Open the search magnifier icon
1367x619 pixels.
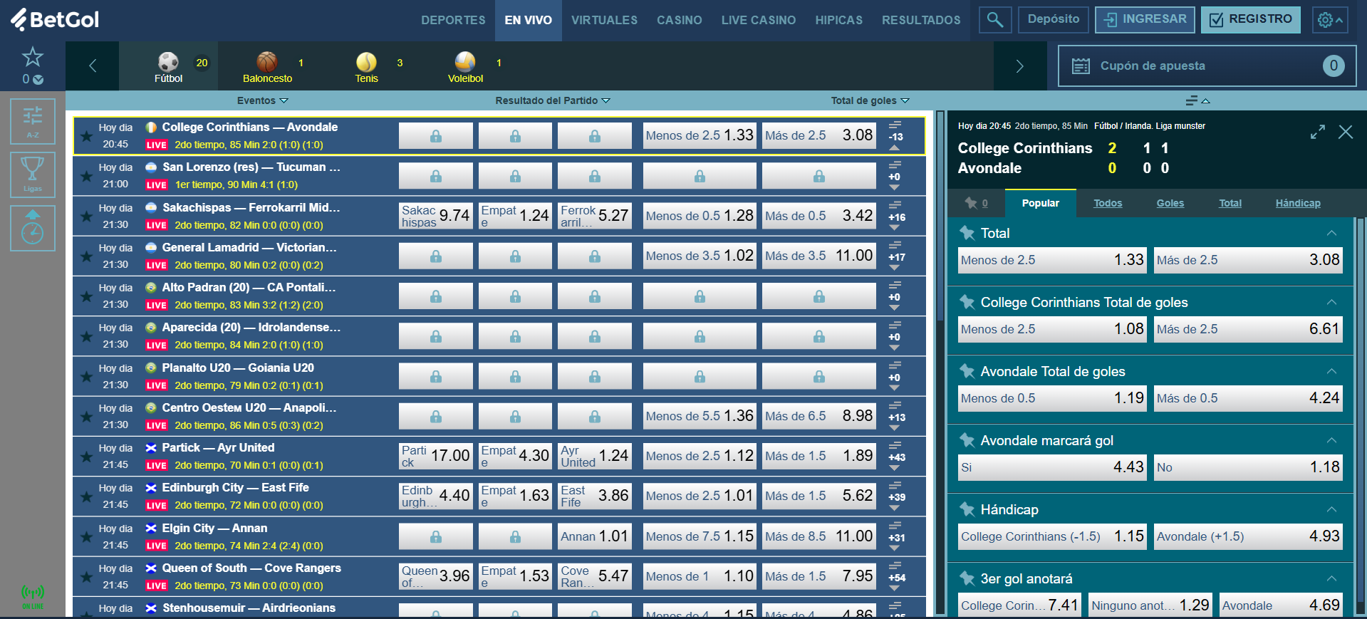[x=995, y=20]
